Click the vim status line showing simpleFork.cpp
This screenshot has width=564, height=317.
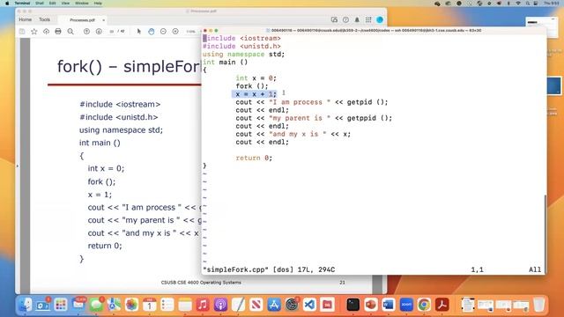pyautogui.click(x=269, y=269)
